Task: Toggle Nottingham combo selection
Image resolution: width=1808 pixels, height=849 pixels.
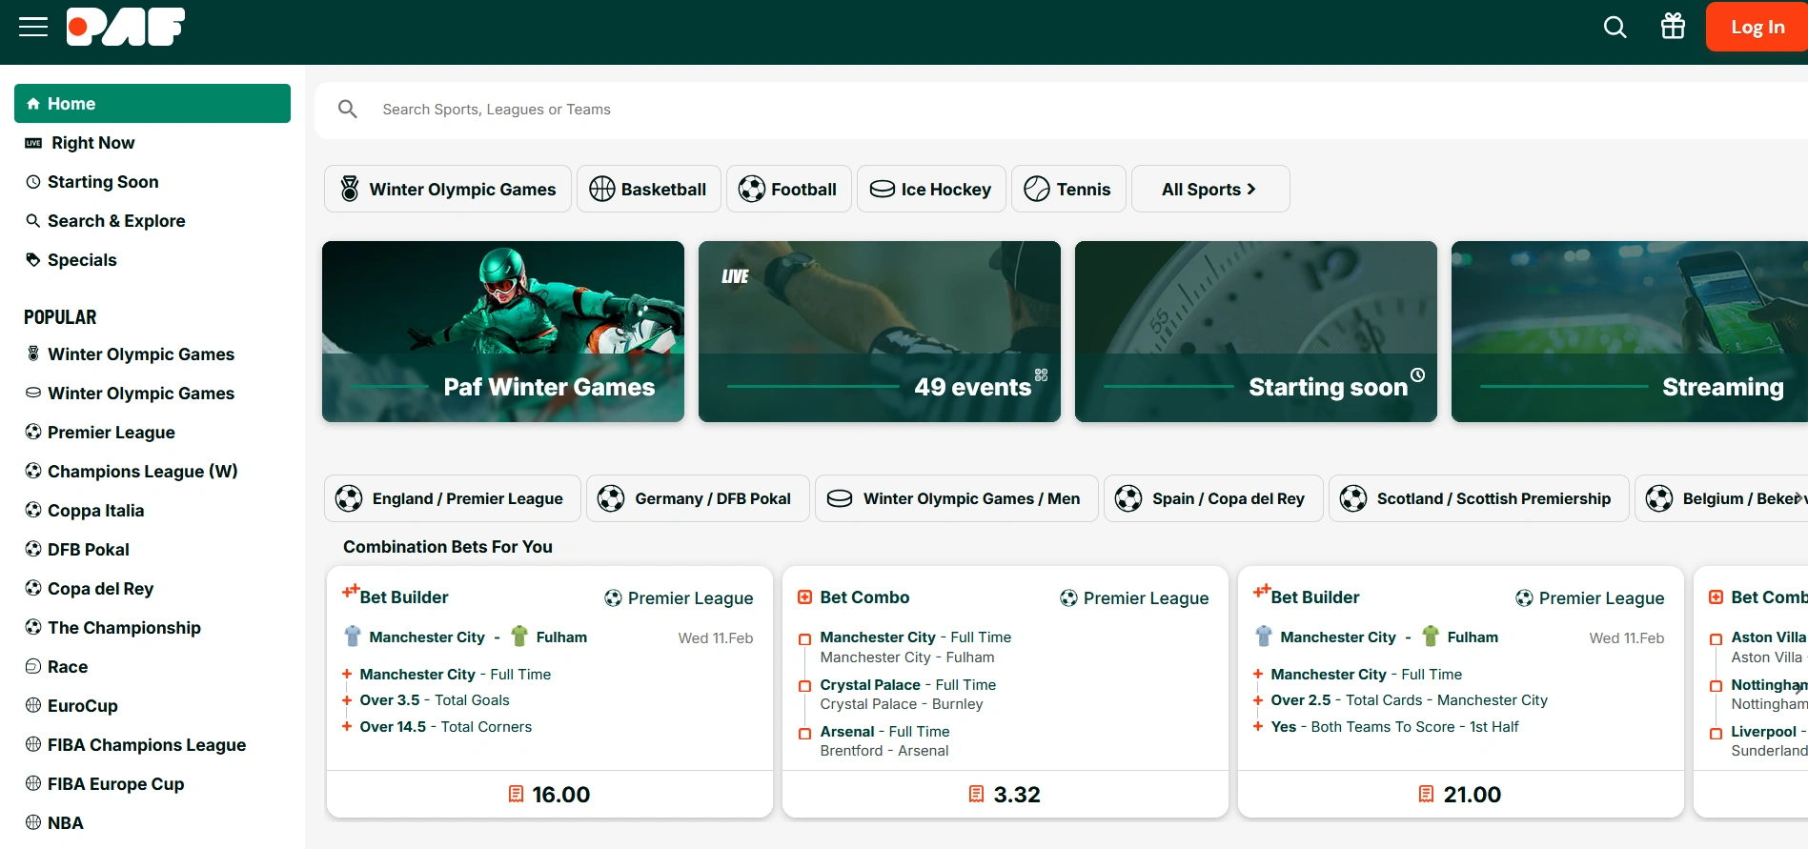Action: pyautogui.click(x=1717, y=686)
